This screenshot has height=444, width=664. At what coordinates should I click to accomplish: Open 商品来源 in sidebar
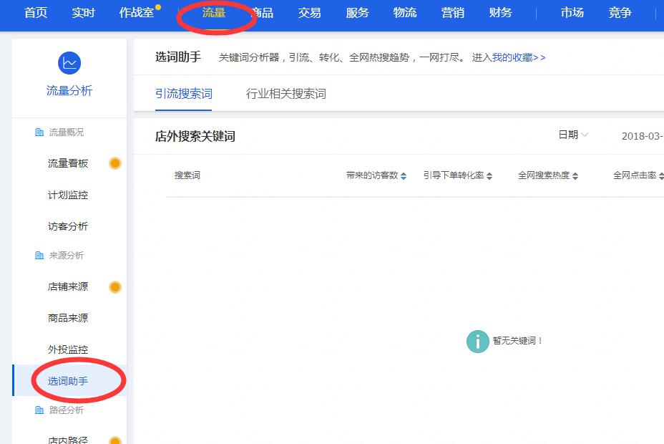(68, 318)
